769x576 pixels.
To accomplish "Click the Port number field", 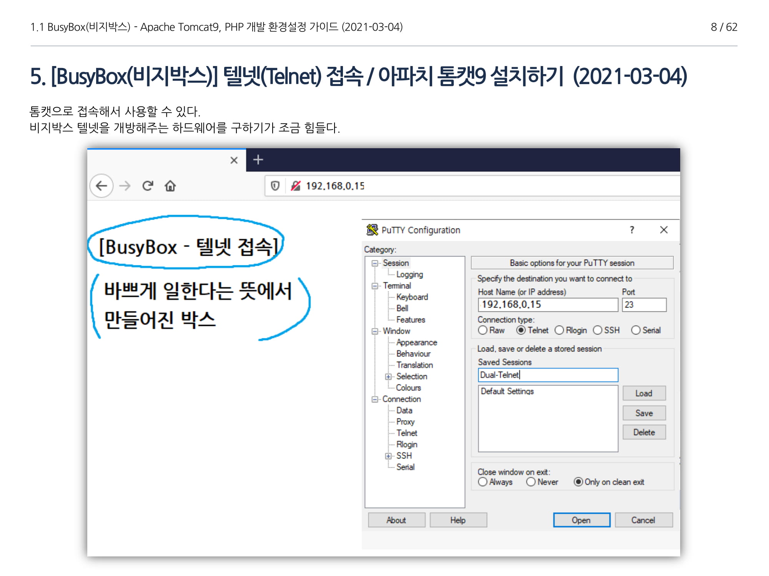I will coord(644,305).
